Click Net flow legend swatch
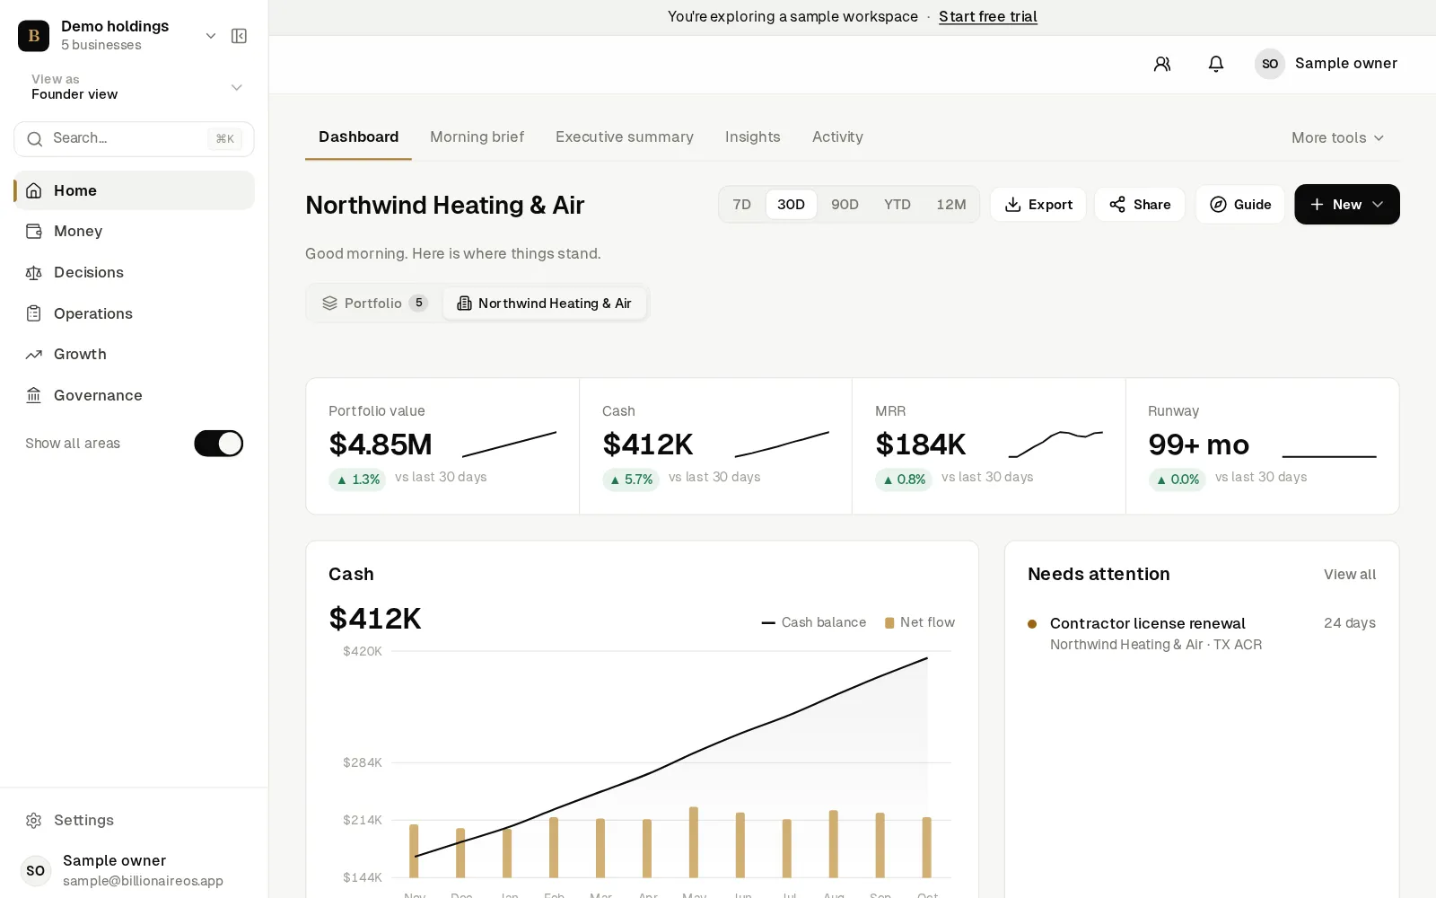The width and height of the screenshot is (1436, 898). click(889, 623)
